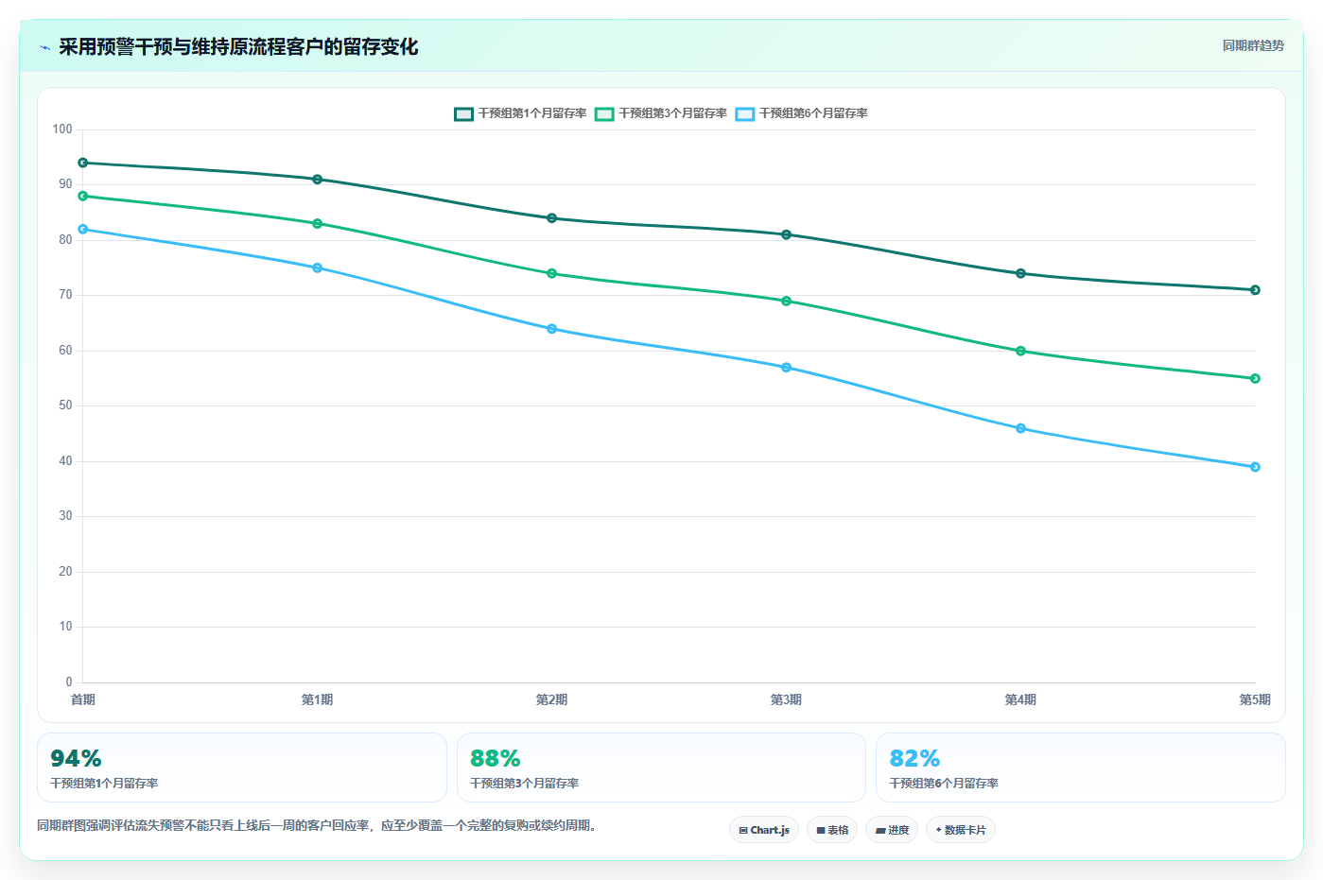Image resolution: width=1323 pixels, height=880 pixels.
Task: Click the 第1期 x-axis label
Action: pos(318,699)
